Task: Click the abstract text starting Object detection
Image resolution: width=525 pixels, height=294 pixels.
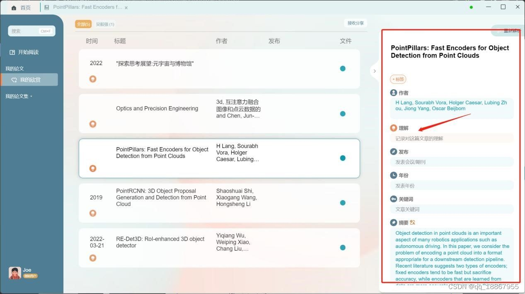Action: click(452, 256)
